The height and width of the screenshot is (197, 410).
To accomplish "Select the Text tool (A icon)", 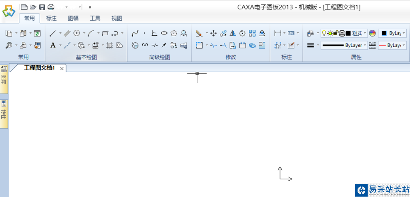I will point(53,45).
